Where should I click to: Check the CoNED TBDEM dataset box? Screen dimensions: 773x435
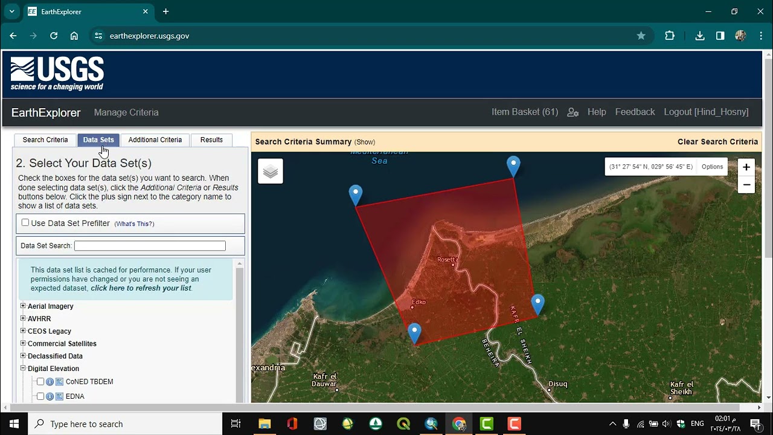[x=40, y=382]
